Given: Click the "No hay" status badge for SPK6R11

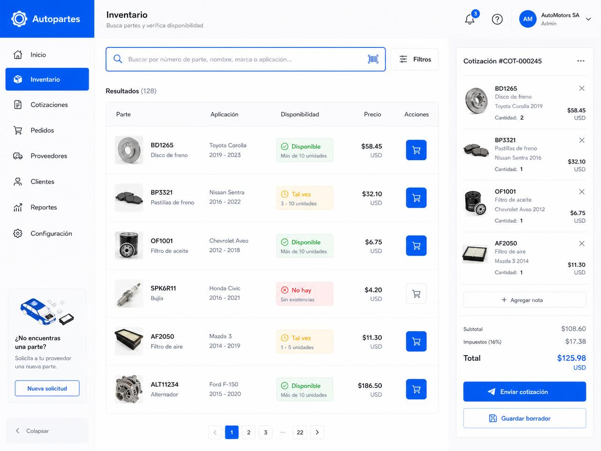Looking at the screenshot, I should click(305, 294).
